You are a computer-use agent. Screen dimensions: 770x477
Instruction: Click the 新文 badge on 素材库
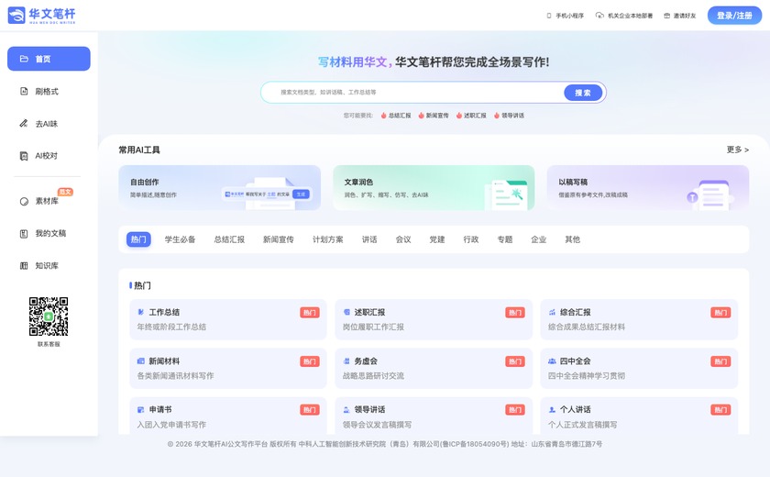point(65,192)
